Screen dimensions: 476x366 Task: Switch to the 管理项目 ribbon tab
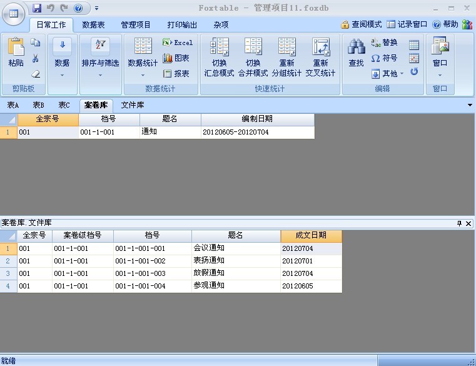point(135,25)
